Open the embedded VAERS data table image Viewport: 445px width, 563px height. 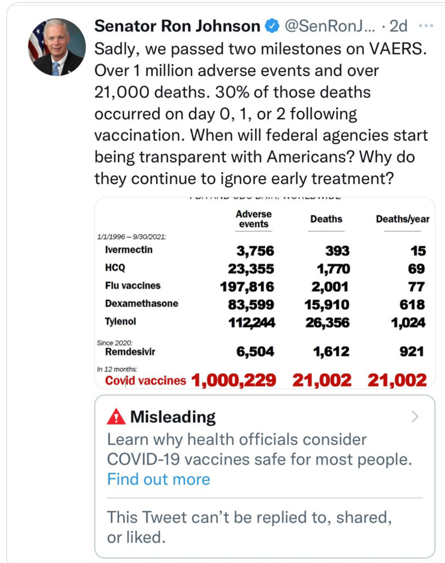265,291
